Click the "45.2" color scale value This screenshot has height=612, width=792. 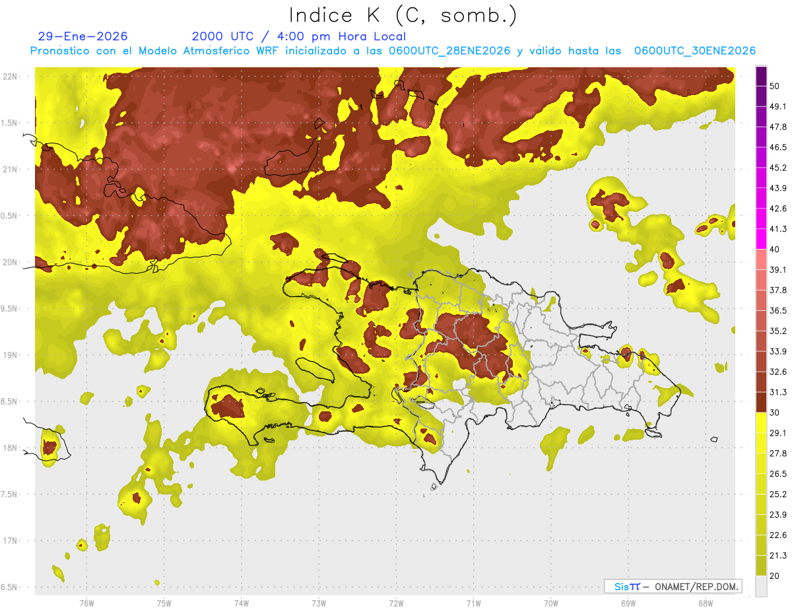777,168
